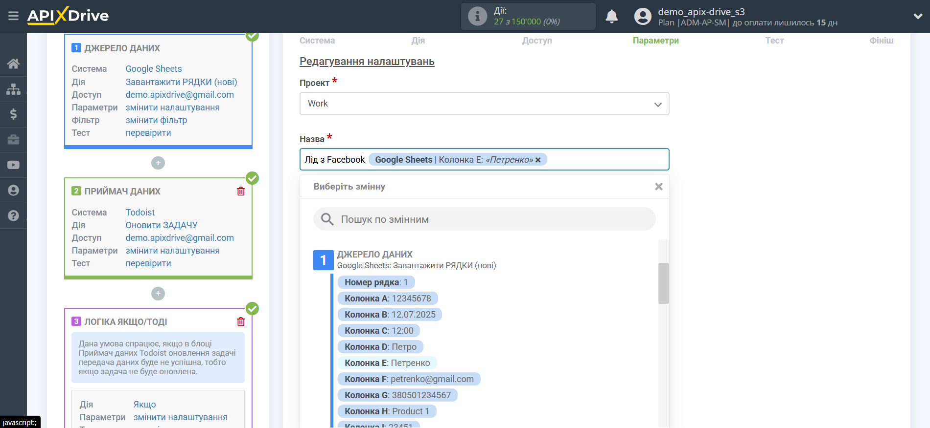
Task: Click logic block змінити налаштування link
Action: pos(180,417)
